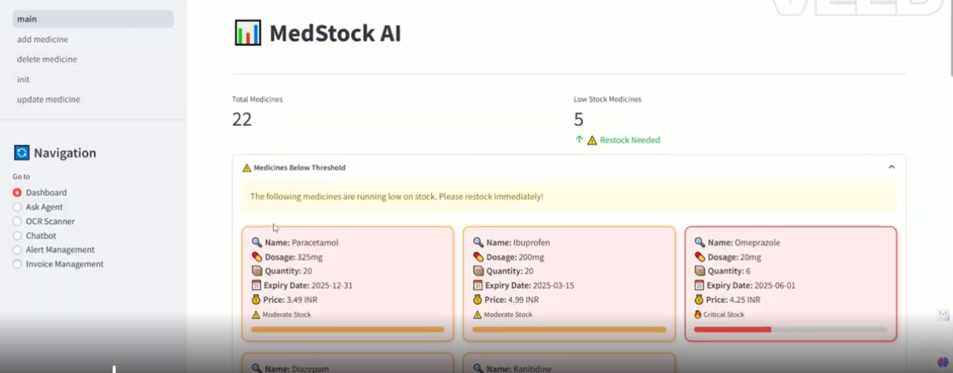Select the OCR Scanner radio option
The height and width of the screenshot is (373, 953).
(17, 221)
